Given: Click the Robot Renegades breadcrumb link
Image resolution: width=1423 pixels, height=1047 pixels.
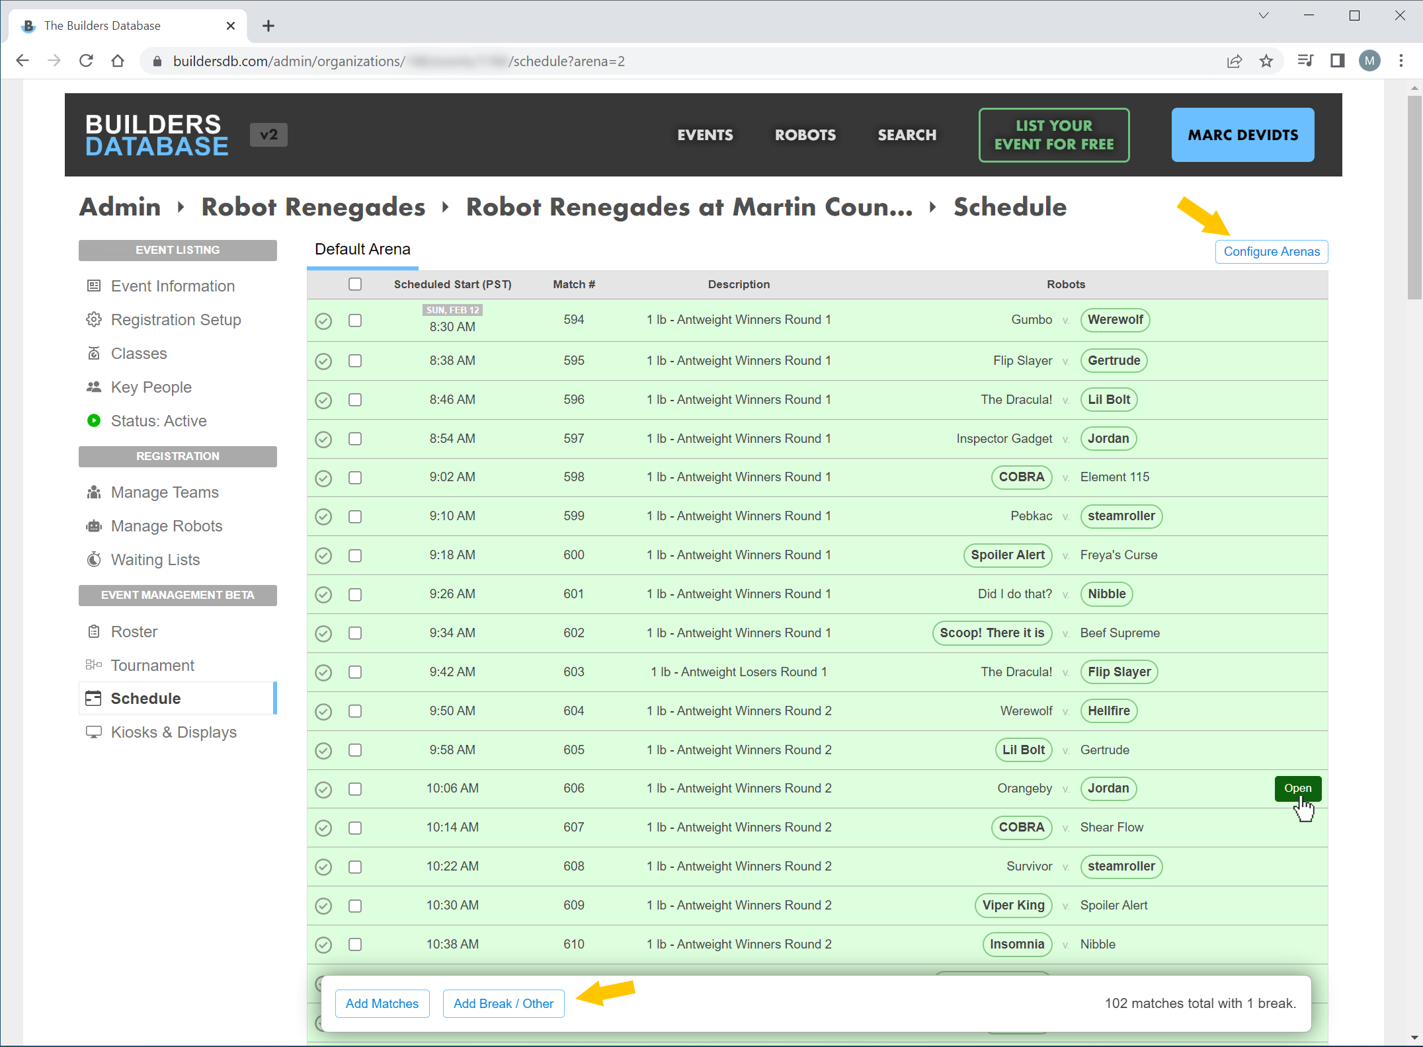Looking at the screenshot, I should (x=313, y=207).
